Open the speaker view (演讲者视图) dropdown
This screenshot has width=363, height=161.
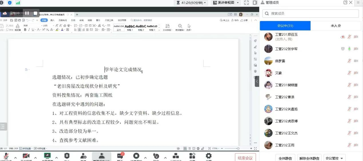(226, 3)
